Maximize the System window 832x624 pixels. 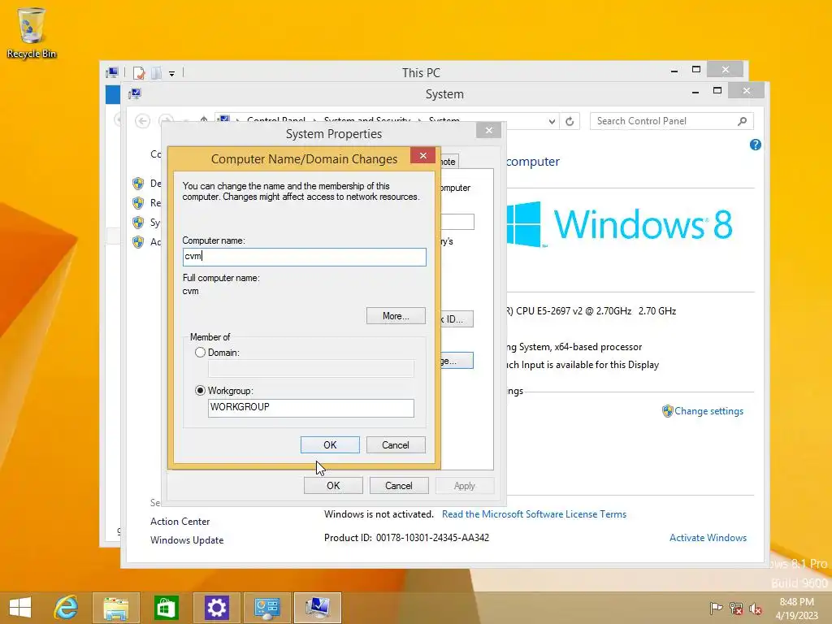(x=717, y=91)
